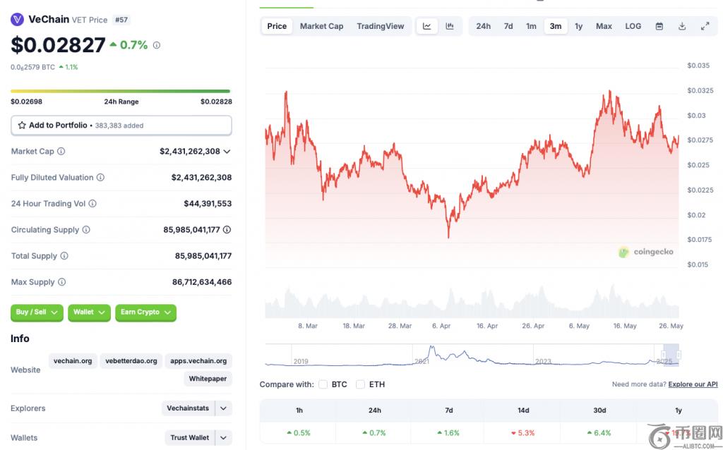Open the Whitepaper link
Viewport: 723px width, 450px height.
coord(208,379)
